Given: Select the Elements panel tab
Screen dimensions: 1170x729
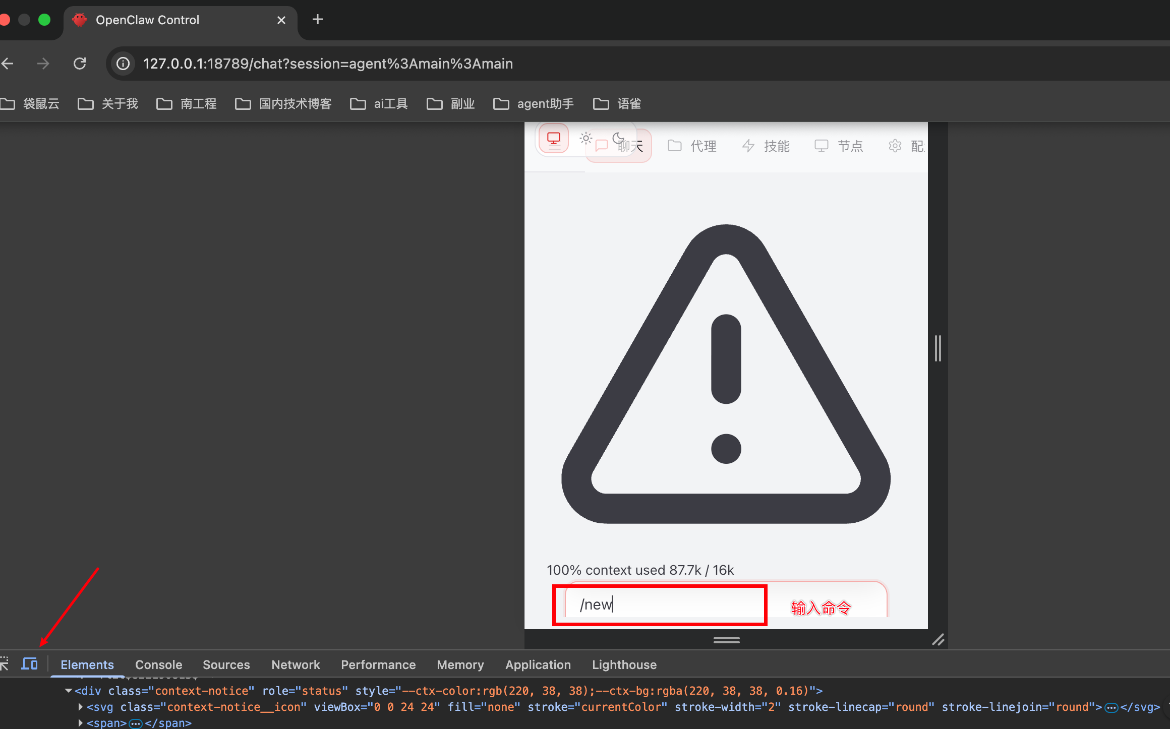Looking at the screenshot, I should tap(87, 664).
